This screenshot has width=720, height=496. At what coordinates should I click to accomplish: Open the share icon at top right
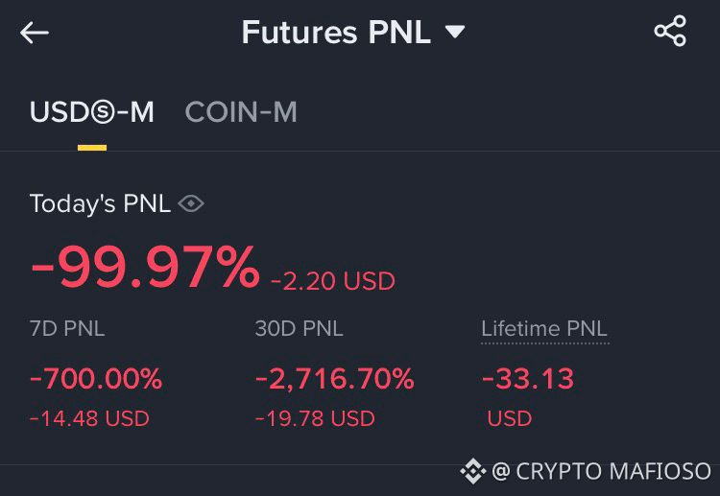coord(670,31)
